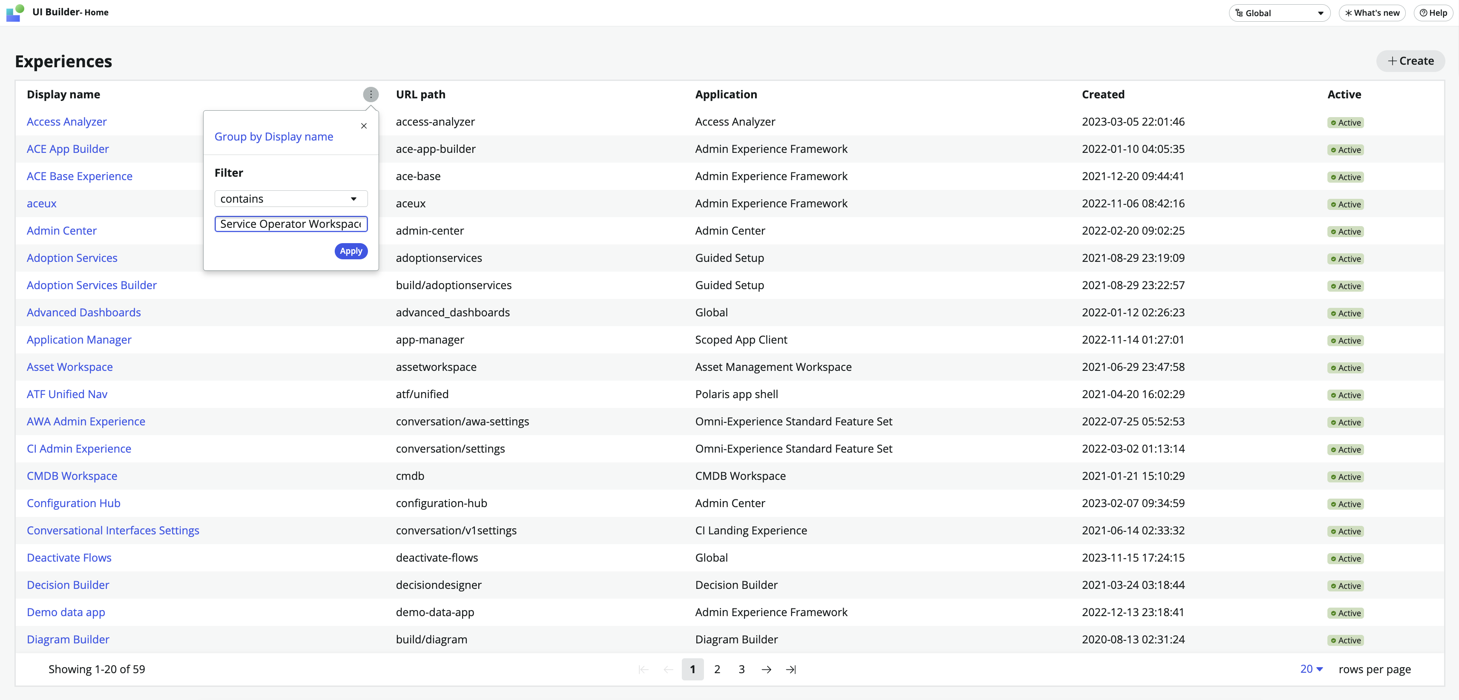Viewport: 1459px width, 700px height.
Task: Jump to the first page arrow
Action: point(643,669)
